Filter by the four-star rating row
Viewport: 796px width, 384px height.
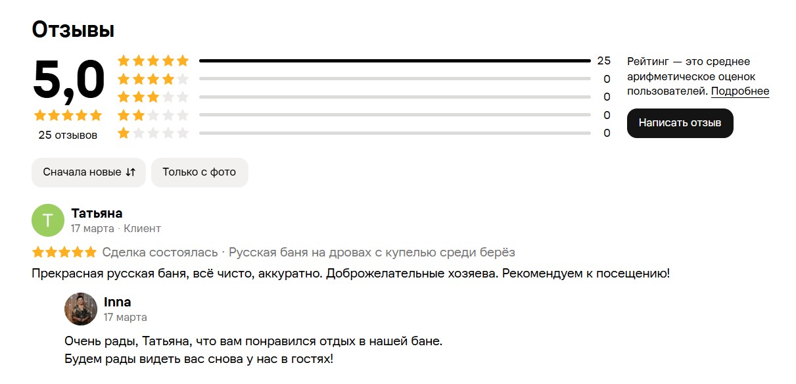[364, 79]
